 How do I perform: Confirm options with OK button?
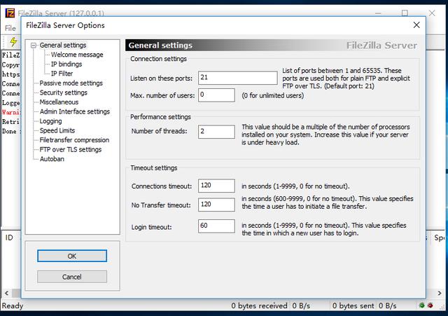coord(72,256)
